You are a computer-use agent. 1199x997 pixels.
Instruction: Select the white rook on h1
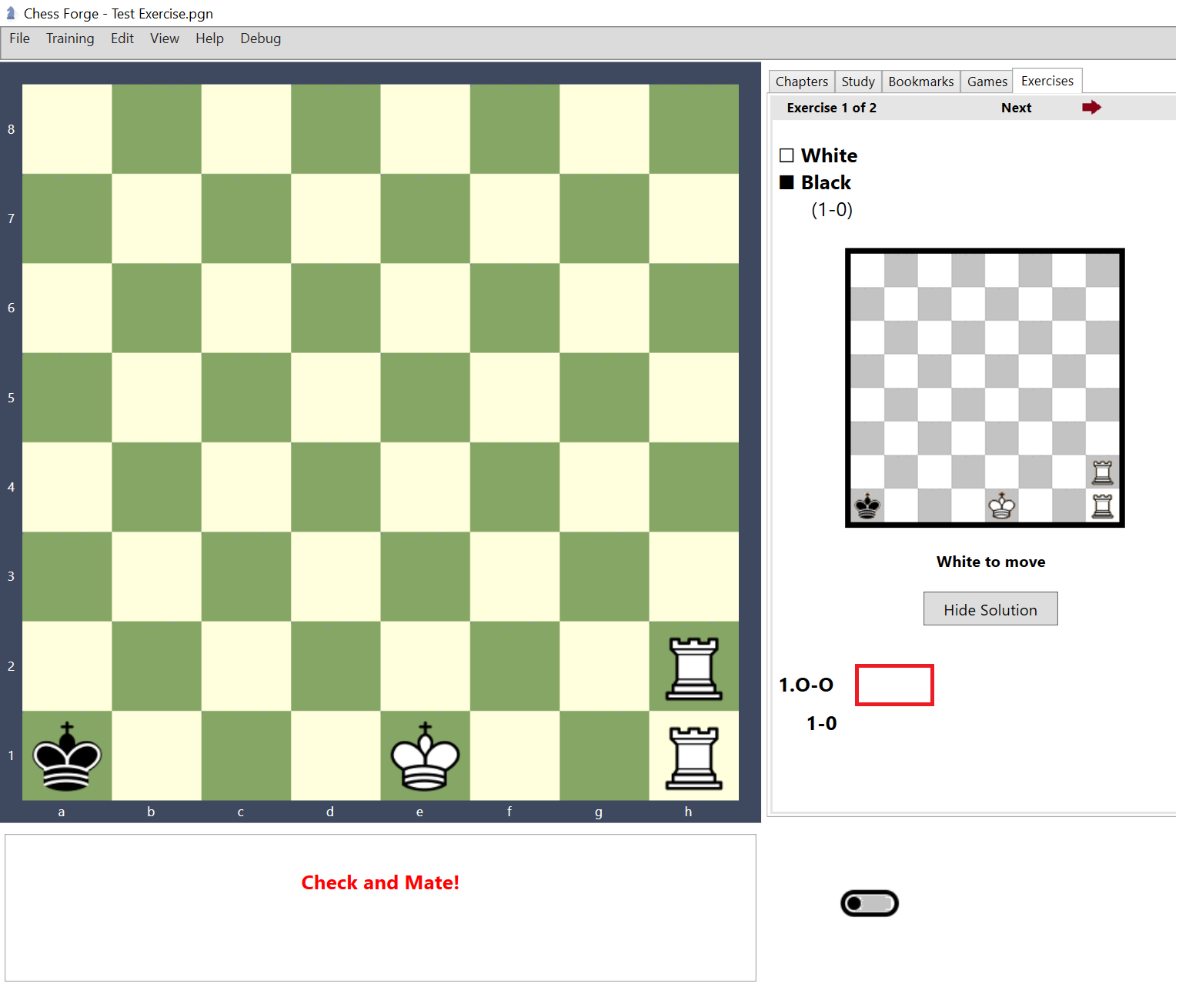point(694,758)
